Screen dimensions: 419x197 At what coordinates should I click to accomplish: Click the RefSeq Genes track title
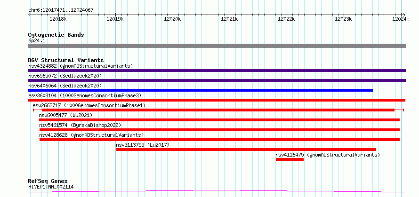click(48, 181)
